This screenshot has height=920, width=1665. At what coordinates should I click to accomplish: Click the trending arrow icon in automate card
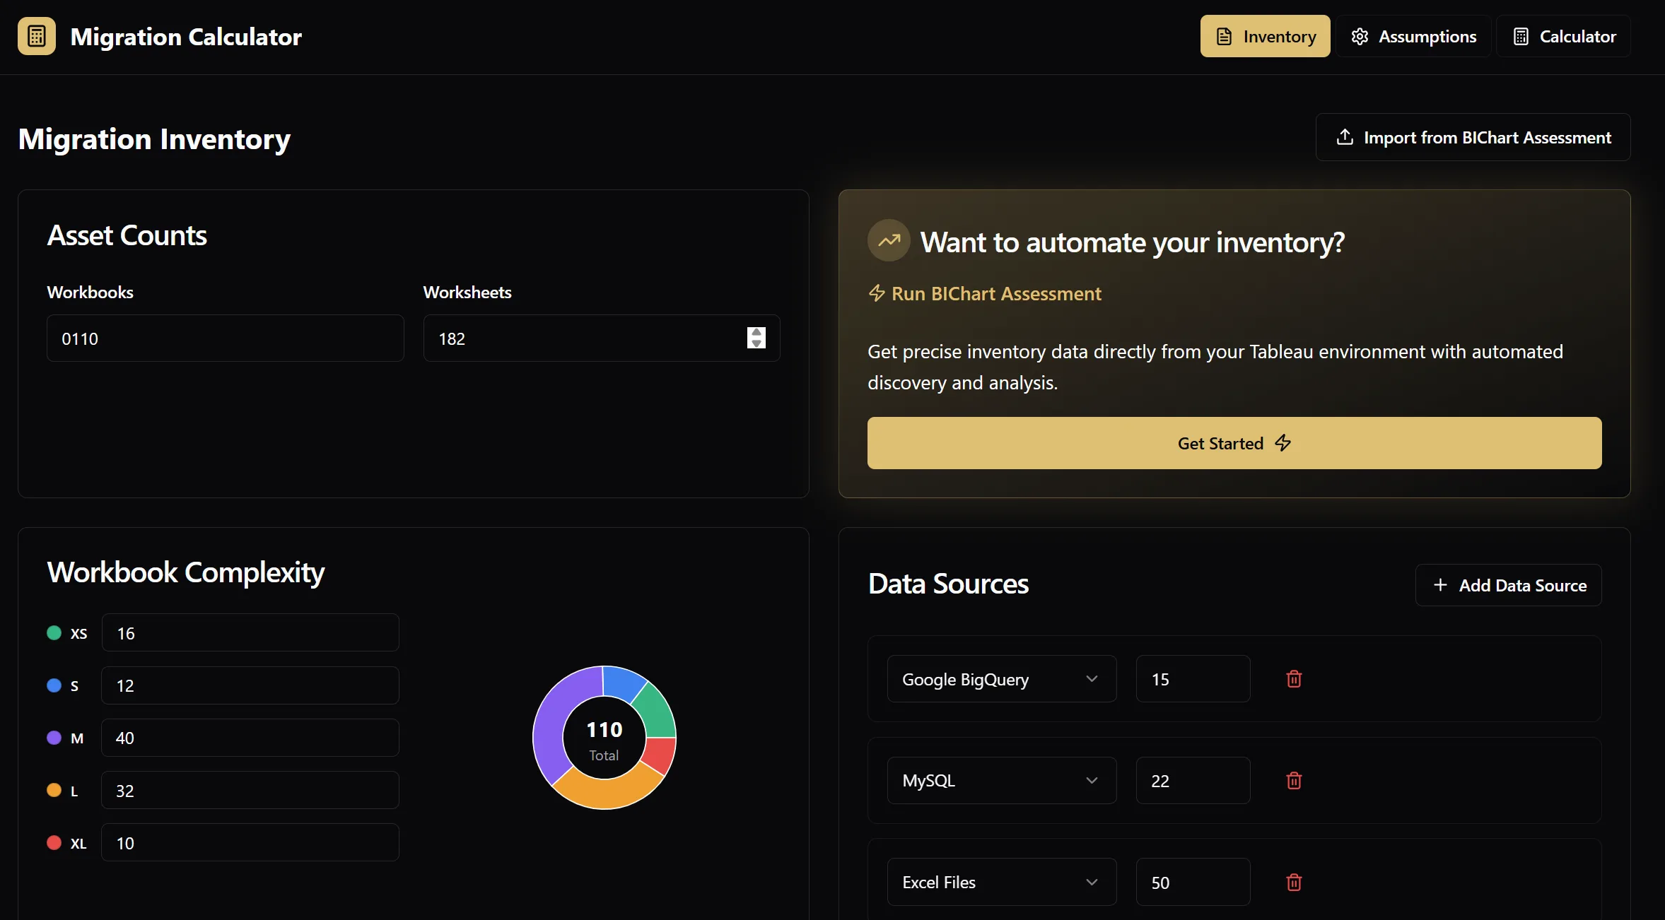click(889, 241)
